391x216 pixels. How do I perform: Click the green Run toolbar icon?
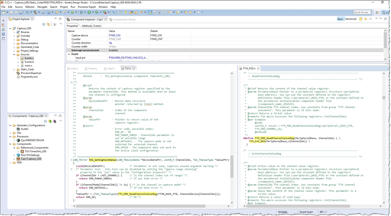(x=89, y=12)
